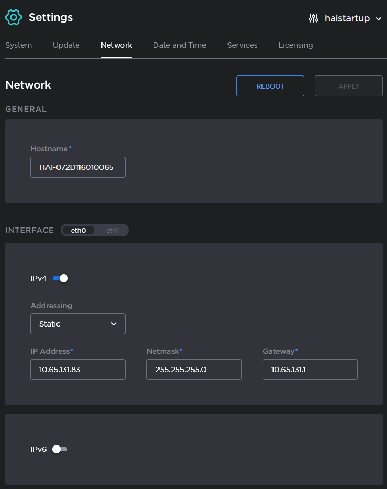
Task: Click the Settings gear logo icon
Action: pos(14,17)
